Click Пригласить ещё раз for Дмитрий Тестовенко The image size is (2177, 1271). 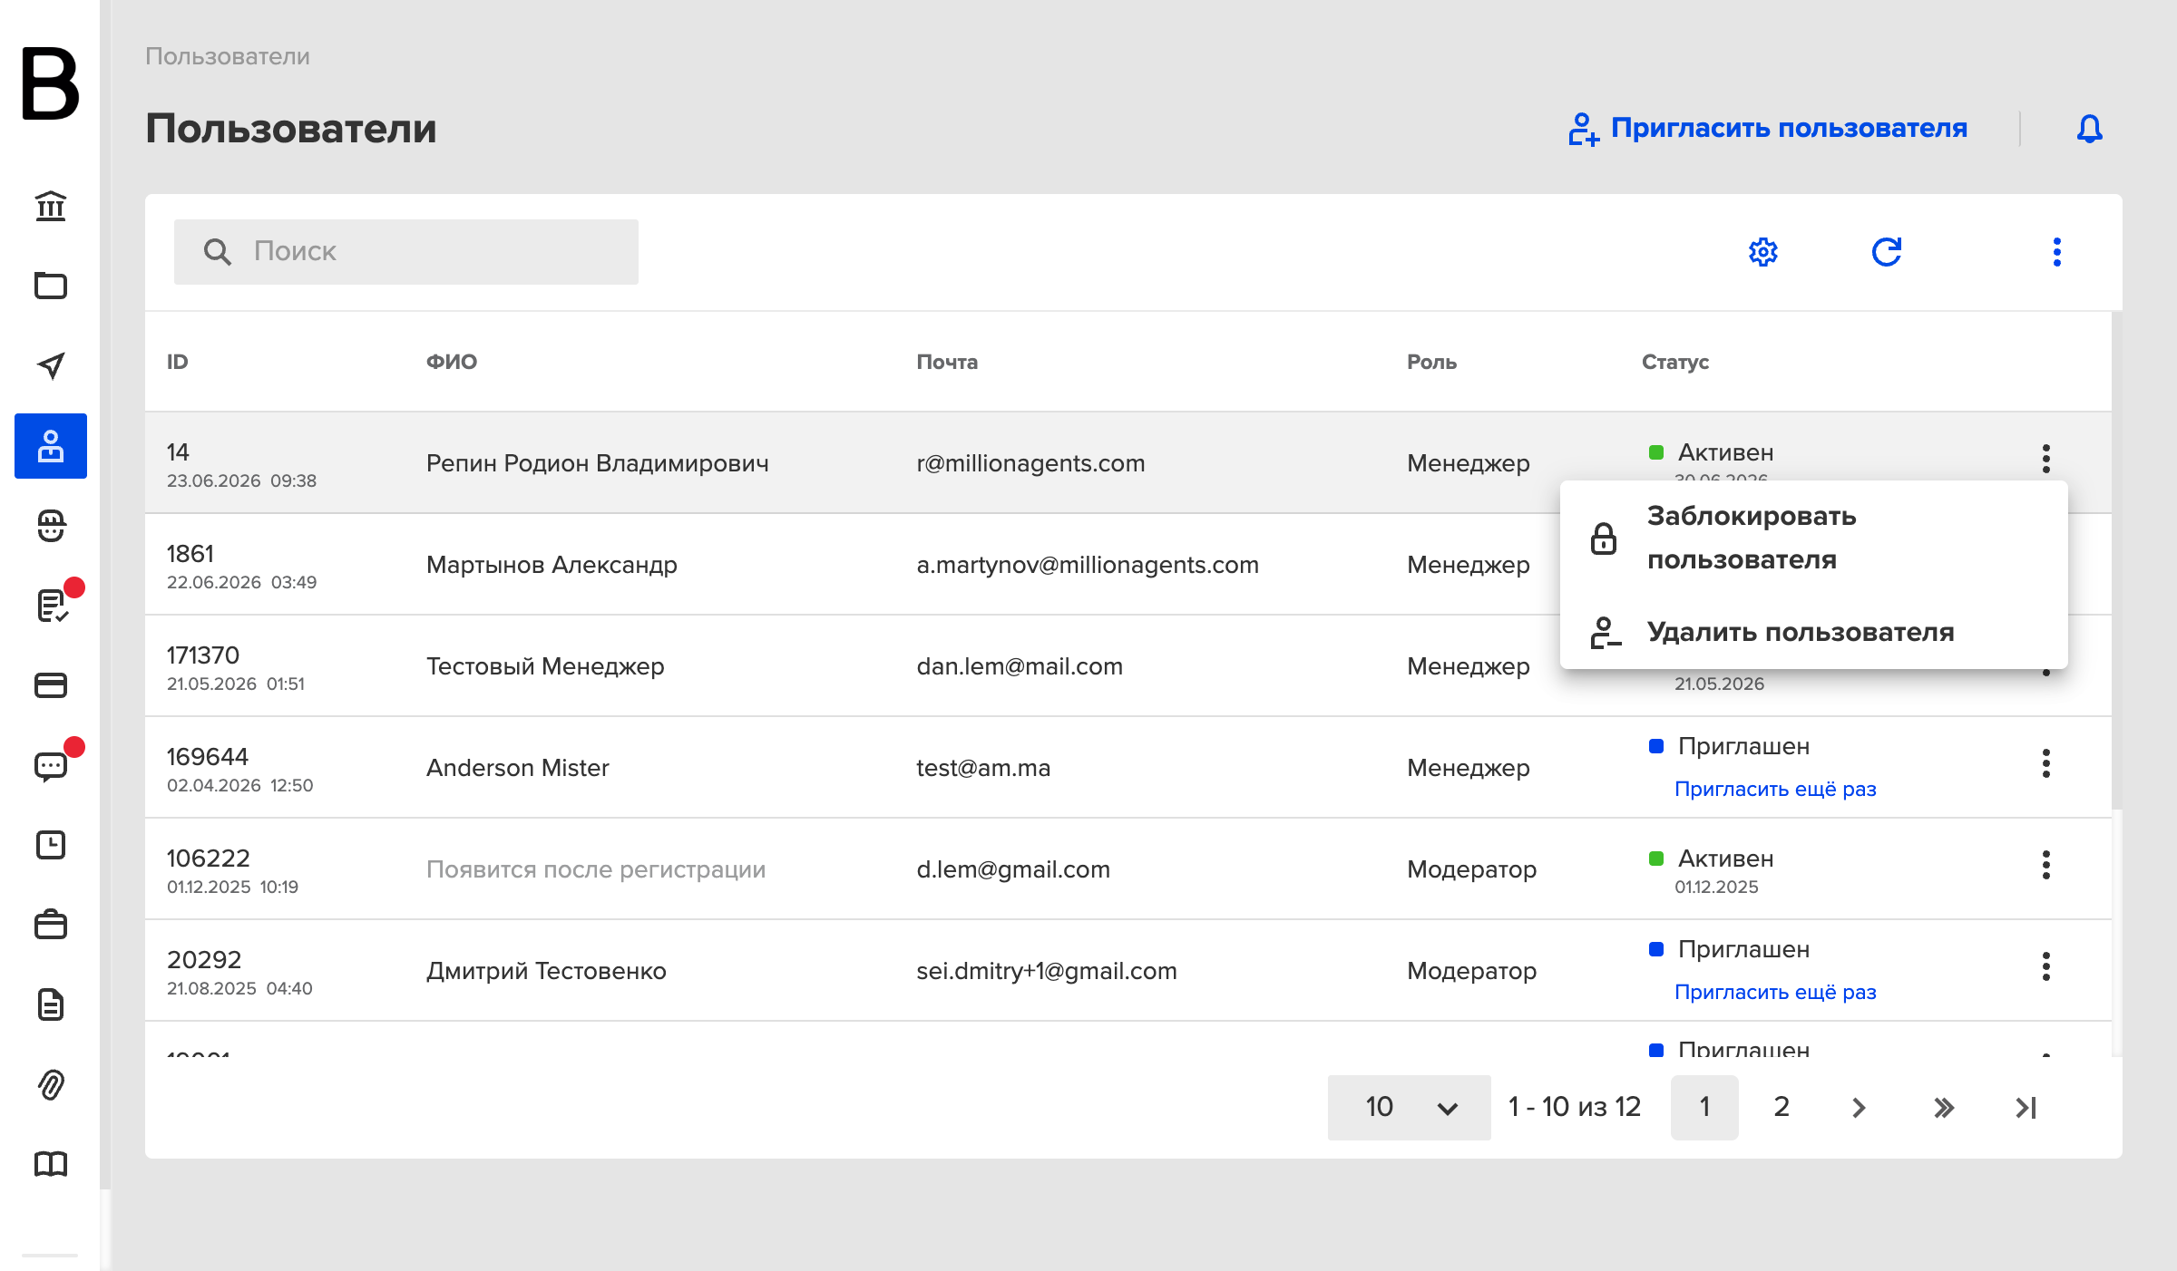[x=1775, y=992]
